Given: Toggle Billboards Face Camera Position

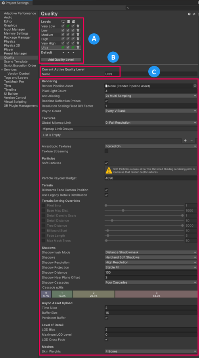Looking at the screenshot, I should (x=106, y=190).
